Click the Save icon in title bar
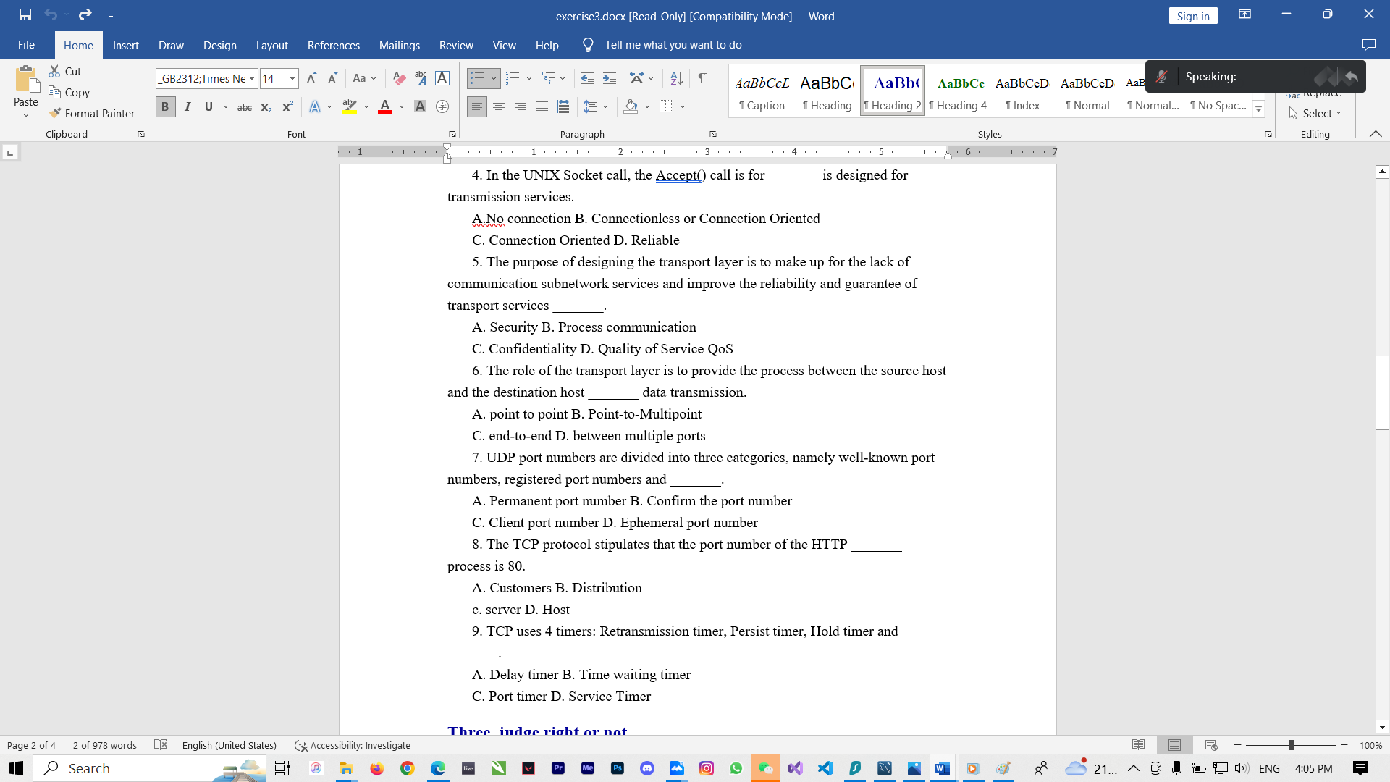This screenshot has width=1390, height=782. tap(25, 14)
